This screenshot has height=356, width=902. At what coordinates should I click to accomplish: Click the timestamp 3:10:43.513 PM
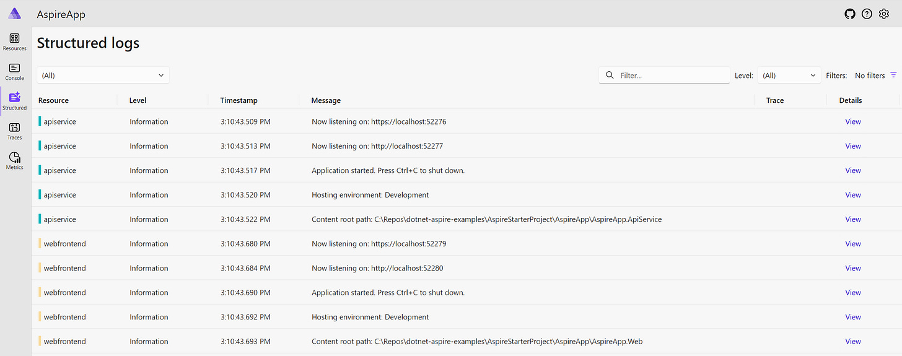tap(245, 146)
